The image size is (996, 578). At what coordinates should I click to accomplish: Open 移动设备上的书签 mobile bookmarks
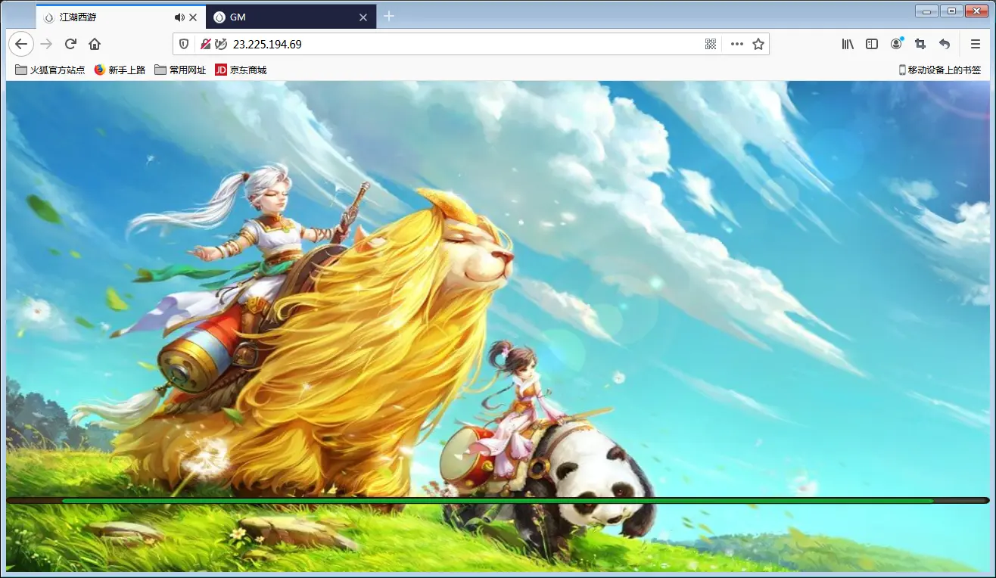coord(939,70)
